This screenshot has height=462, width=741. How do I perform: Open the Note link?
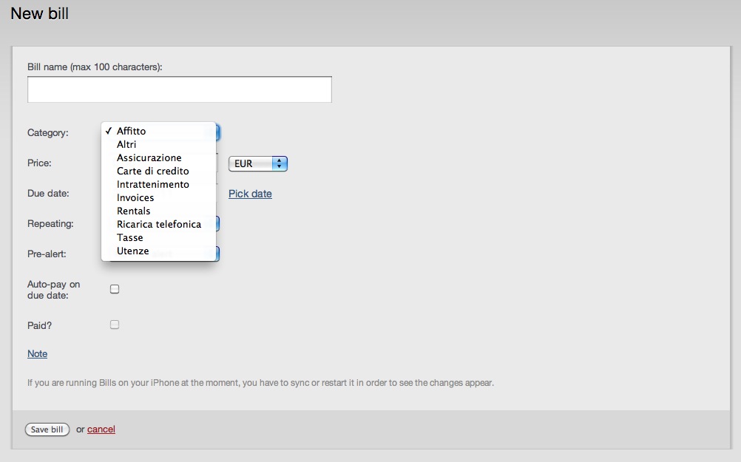[37, 354]
